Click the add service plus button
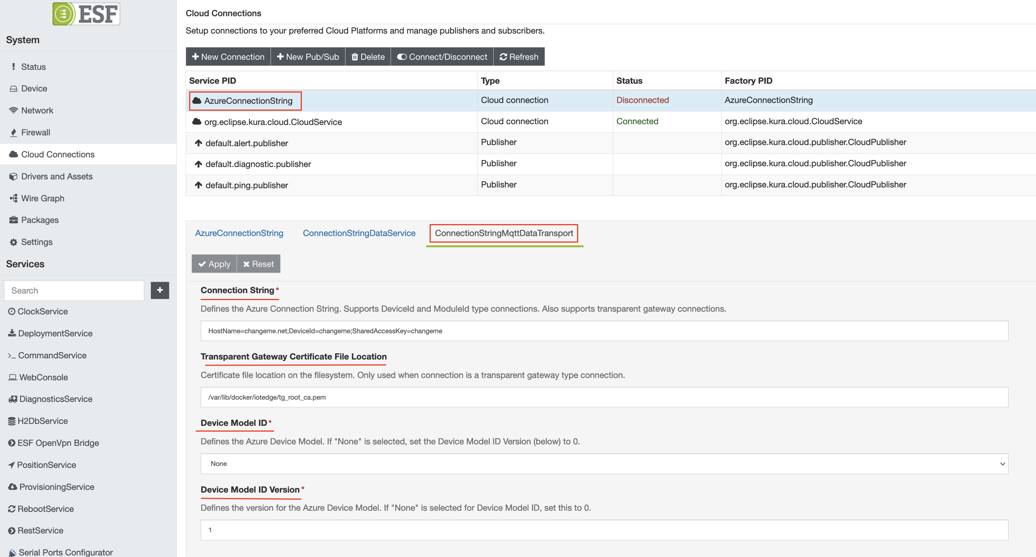The height and width of the screenshot is (557, 1036). click(160, 290)
